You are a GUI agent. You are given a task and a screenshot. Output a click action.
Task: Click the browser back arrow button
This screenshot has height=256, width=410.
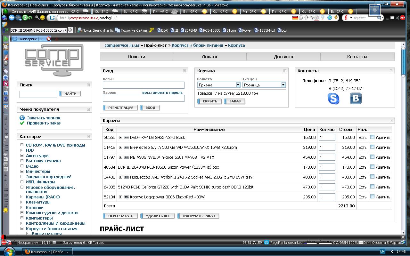(12, 18)
